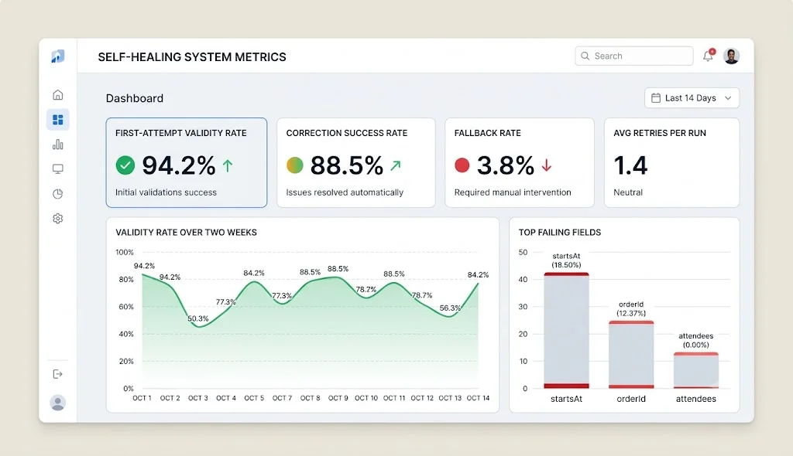Open the notifications bell

708,56
